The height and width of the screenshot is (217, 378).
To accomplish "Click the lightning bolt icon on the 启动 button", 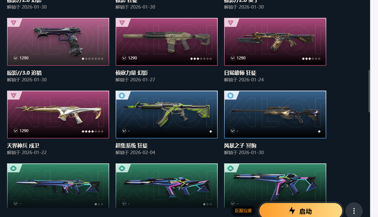I will click(292, 210).
